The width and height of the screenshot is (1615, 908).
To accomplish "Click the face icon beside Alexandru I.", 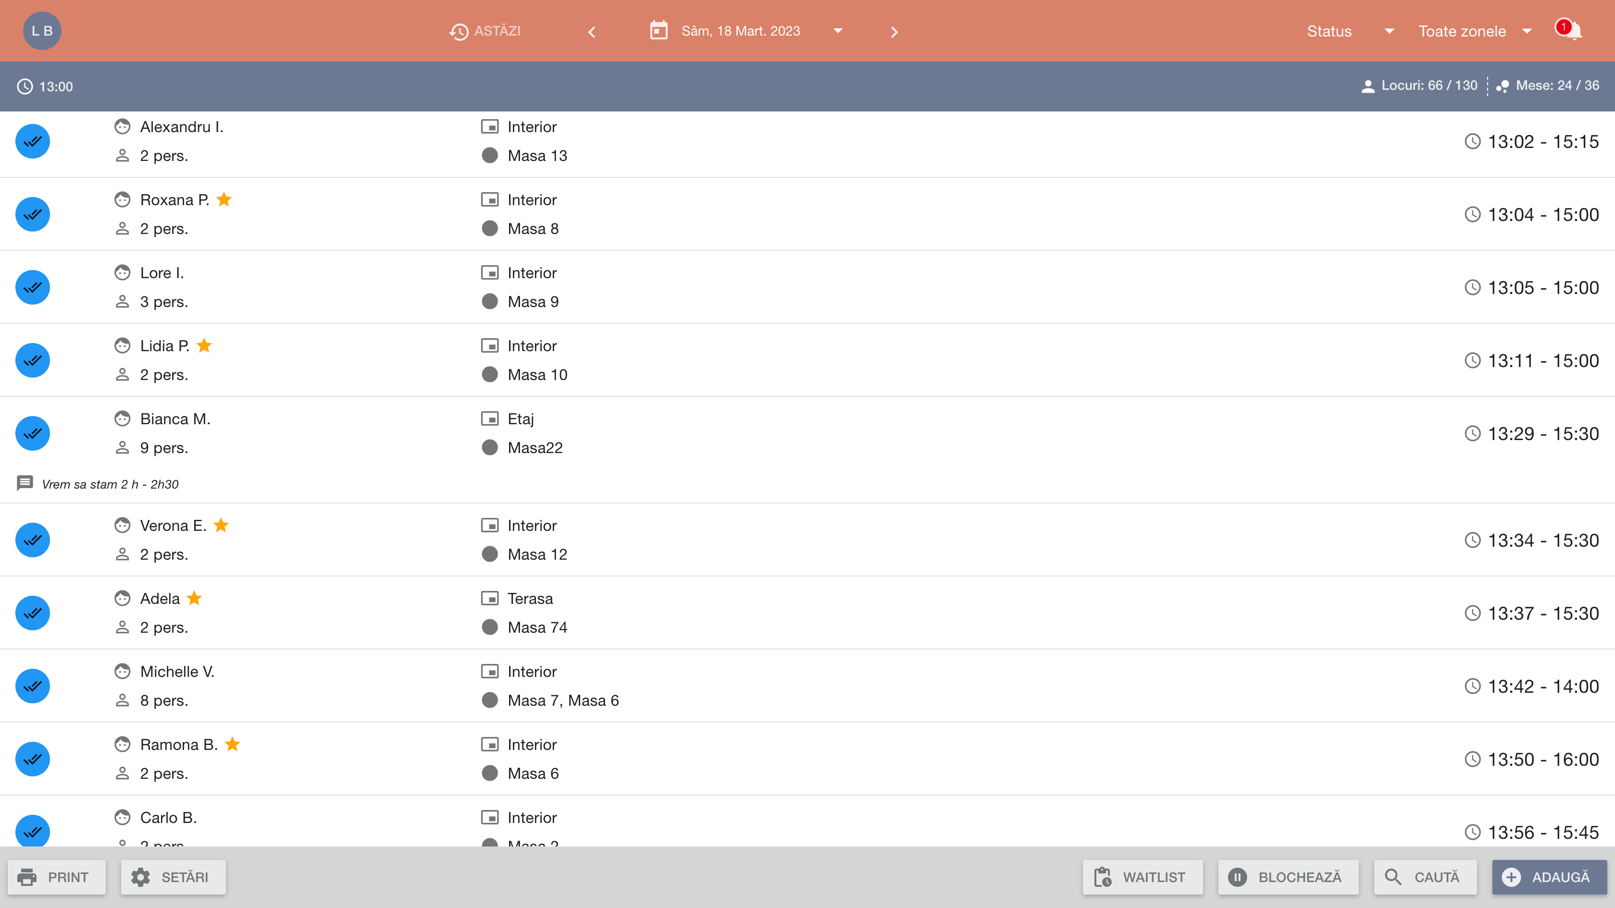I will (122, 126).
